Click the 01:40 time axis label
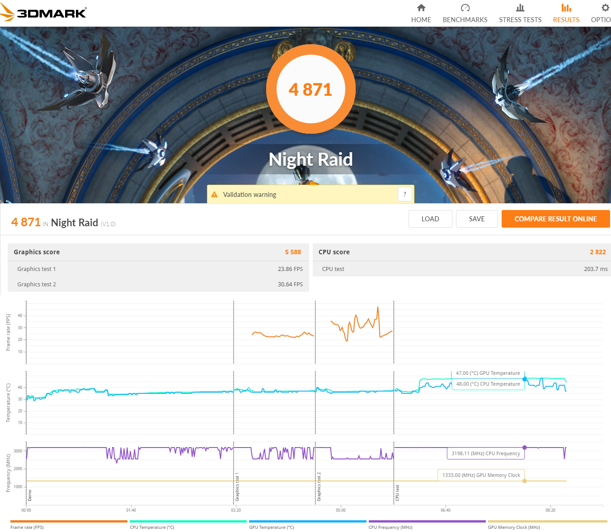 (x=131, y=510)
